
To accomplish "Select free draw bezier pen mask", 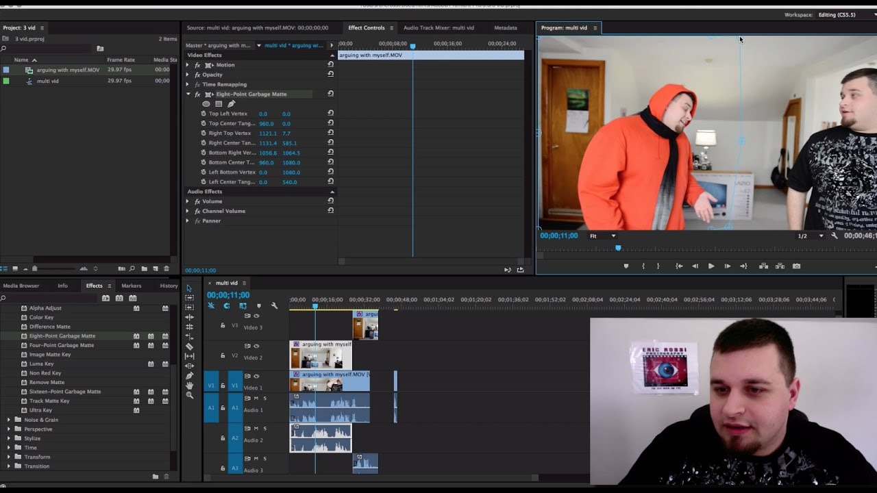I will tap(232, 104).
